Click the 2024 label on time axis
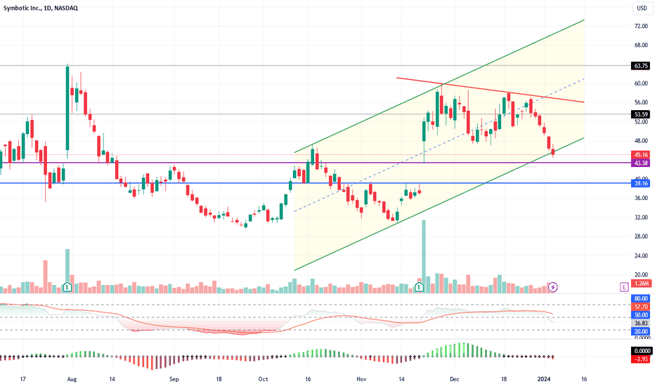The width and height of the screenshot is (655, 386). point(544,379)
